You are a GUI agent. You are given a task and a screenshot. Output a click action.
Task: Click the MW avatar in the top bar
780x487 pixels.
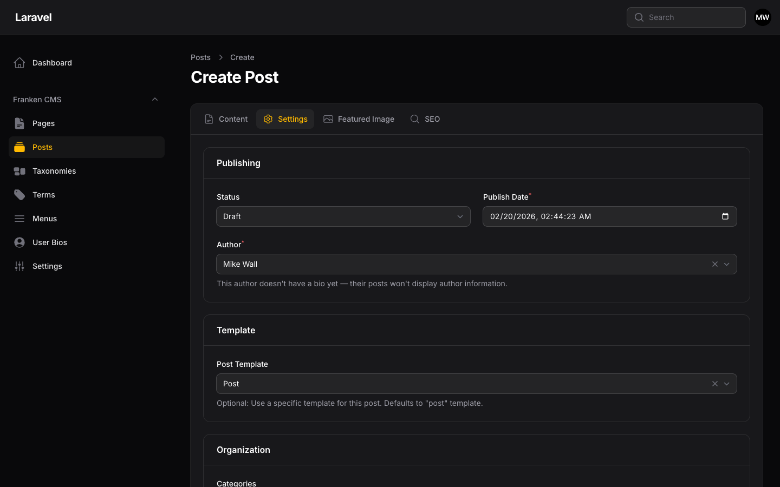(x=762, y=17)
